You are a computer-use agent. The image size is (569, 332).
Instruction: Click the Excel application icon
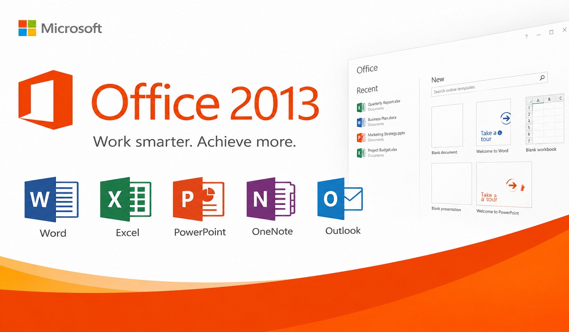click(x=125, y=200)
